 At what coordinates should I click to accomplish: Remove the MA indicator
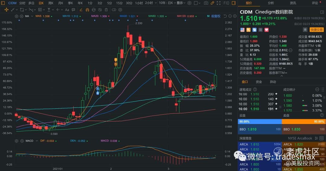22,16
